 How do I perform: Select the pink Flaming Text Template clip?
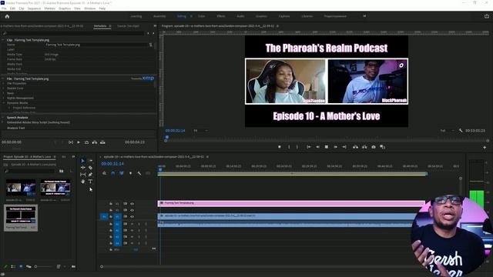click(291, 203)
